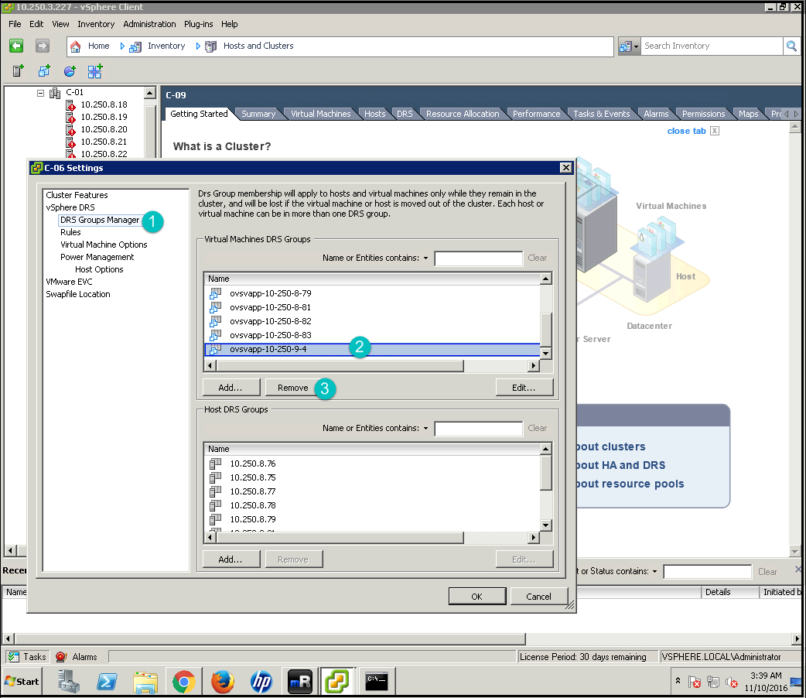Collapse the C-01 cluster tree node

pos(41,93)
